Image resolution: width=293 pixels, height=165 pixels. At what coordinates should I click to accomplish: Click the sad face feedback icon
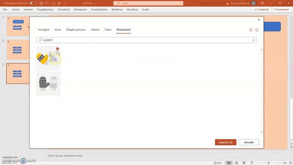(257, 30)
